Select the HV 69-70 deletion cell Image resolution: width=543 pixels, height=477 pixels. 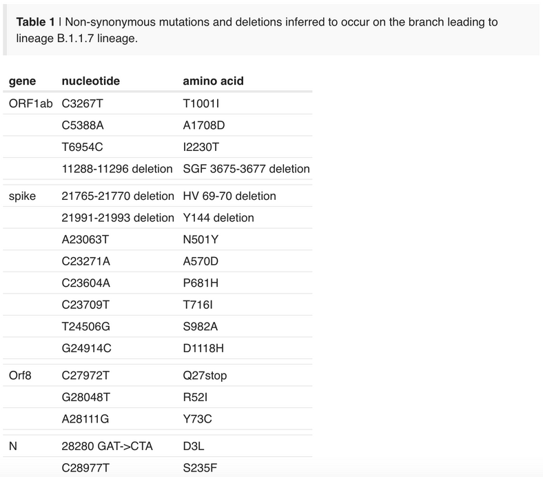[229, 196]
